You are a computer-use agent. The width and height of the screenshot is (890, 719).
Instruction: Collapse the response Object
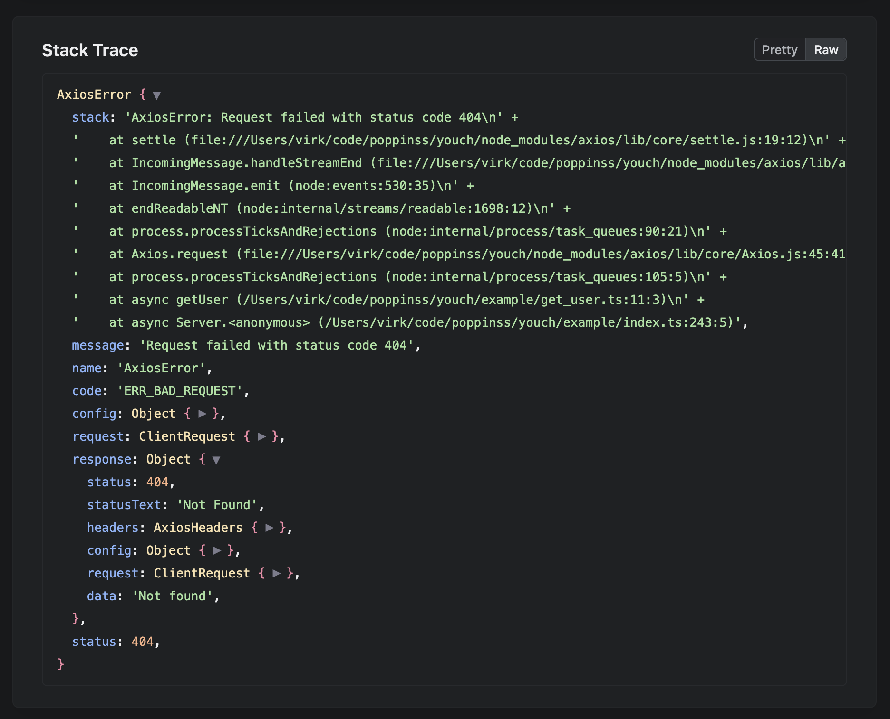216,460
